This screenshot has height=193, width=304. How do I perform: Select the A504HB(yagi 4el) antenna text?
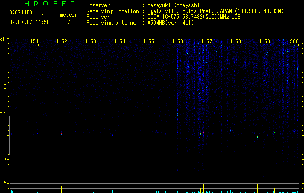[x=171, y=23]
